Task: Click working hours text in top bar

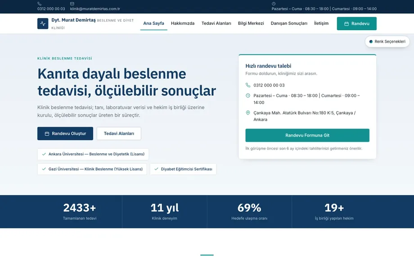Action: click(x=324, y=9)
